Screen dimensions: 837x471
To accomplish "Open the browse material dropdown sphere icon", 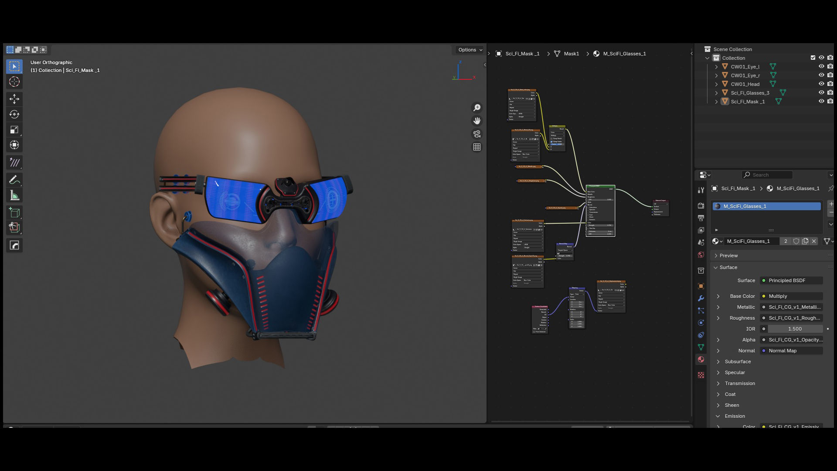I will click(717, 241).
